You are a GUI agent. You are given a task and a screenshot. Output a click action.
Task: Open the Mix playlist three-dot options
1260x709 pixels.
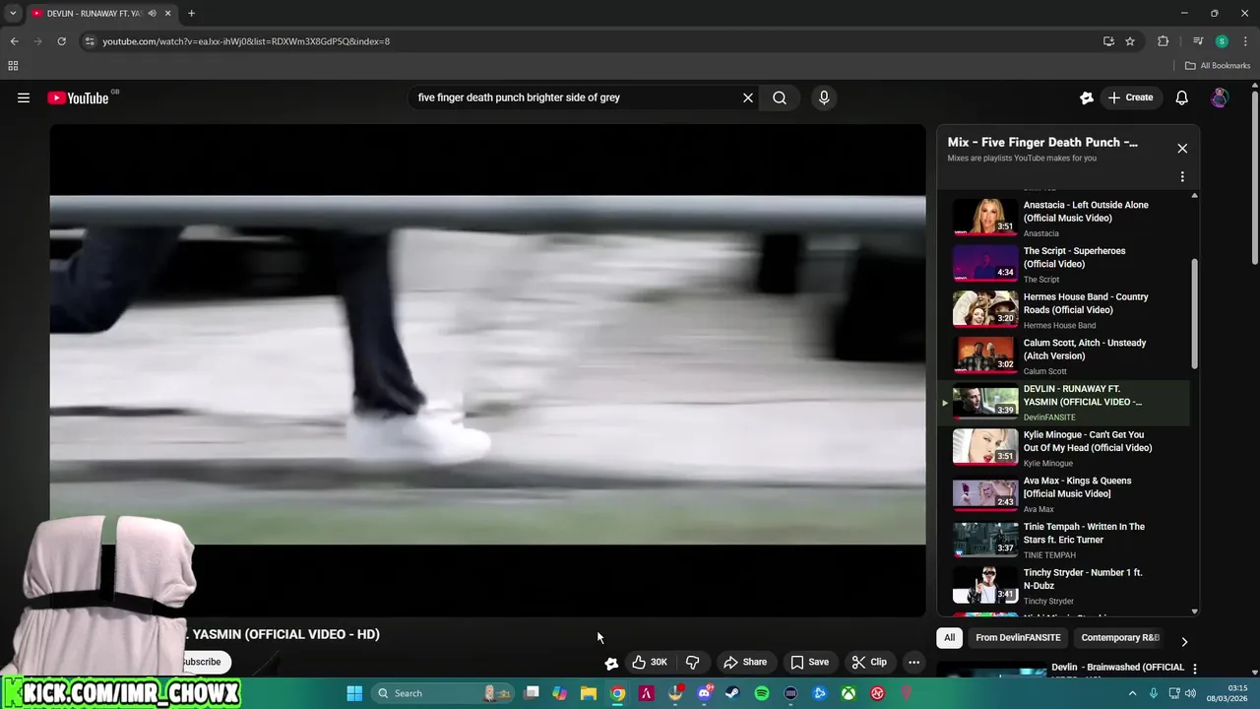1182,177
